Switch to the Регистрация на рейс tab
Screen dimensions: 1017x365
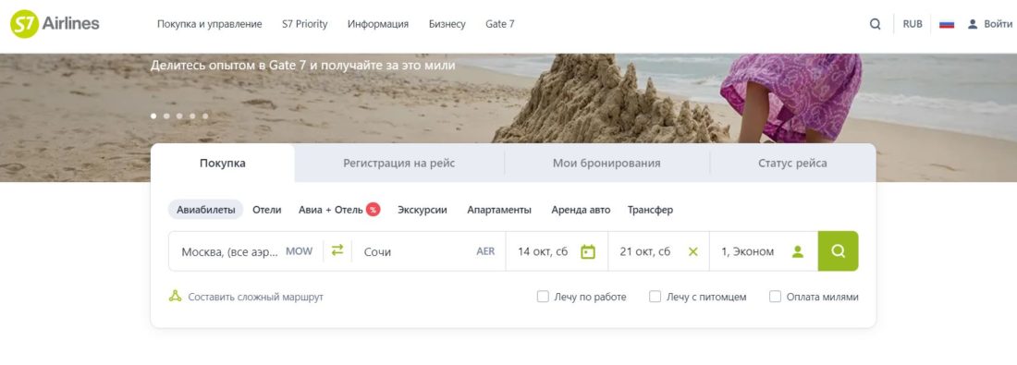(398, 164)
